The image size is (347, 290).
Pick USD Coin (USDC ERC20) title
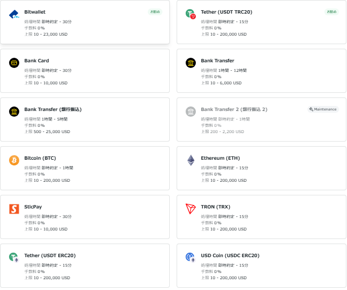point(230,255)
